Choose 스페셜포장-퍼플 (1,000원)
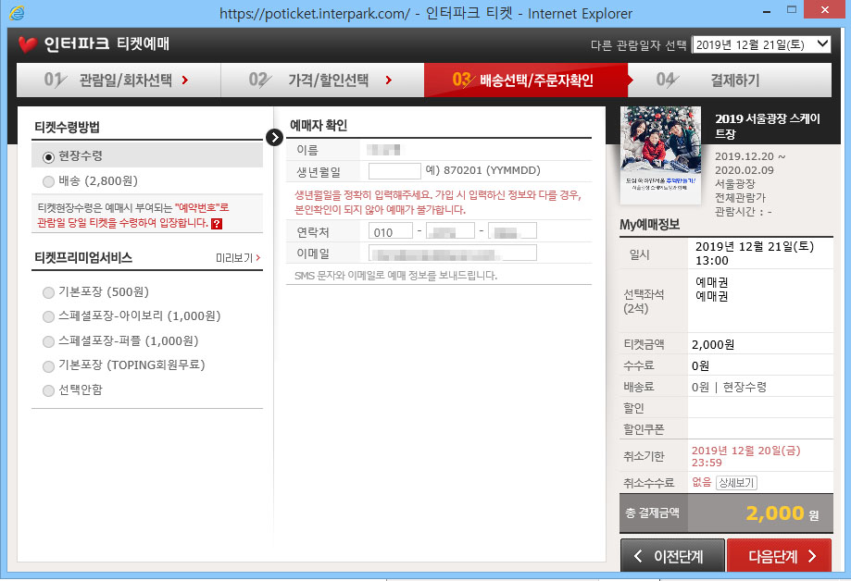 (x=48, y=341)
